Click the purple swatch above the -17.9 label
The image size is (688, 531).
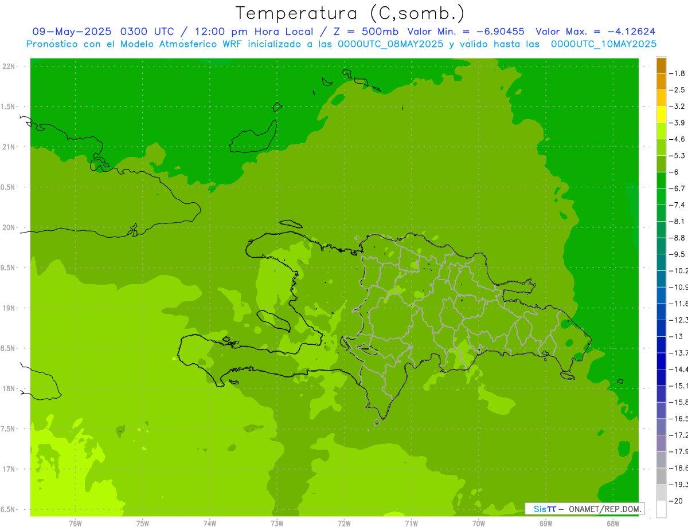click(661, 443)
